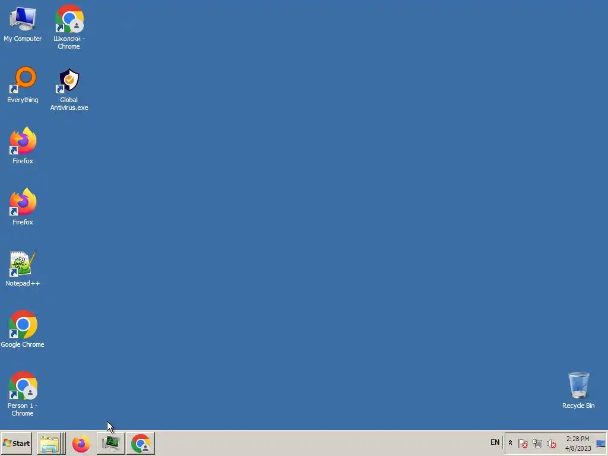Select the Google Chrome desktop shortcut
Image resolution: width=608 pixels, height=456 pixels.
click(23, 324)
